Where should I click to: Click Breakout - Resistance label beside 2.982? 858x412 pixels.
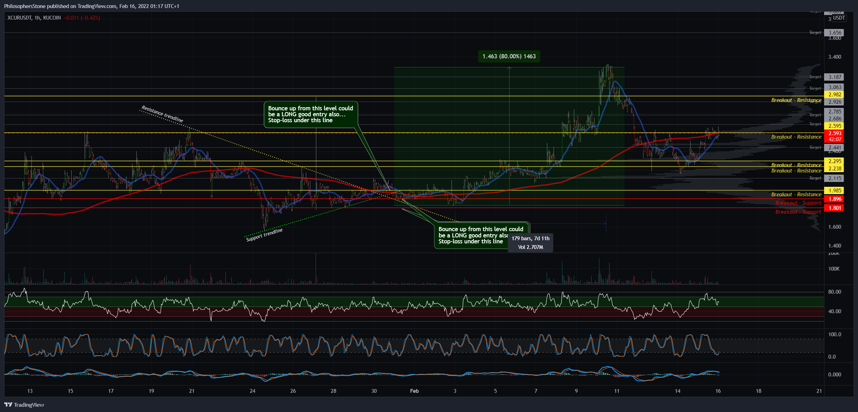[796, 100]
